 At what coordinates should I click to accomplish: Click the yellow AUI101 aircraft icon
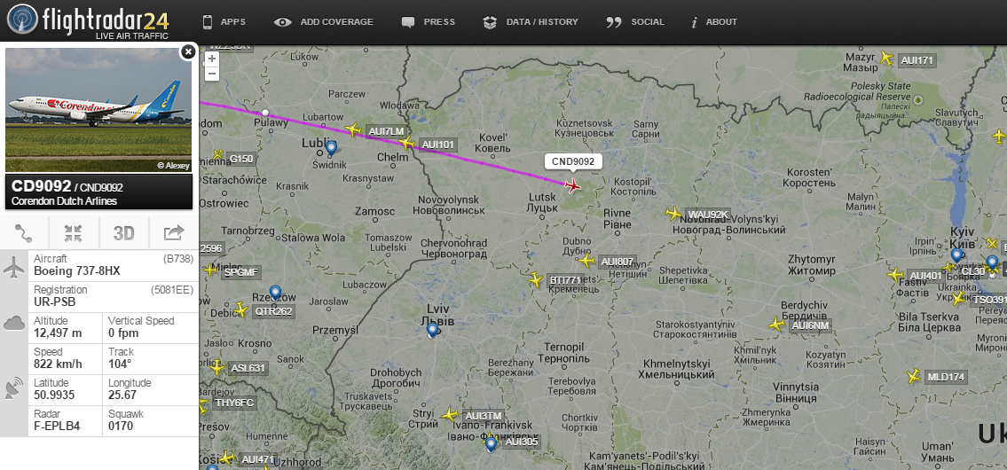[405, 143]
